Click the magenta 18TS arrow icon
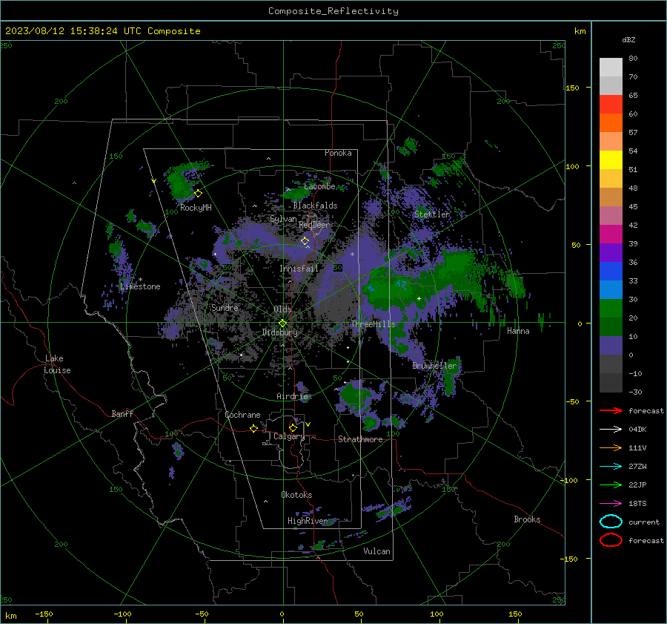 point(611,504)
